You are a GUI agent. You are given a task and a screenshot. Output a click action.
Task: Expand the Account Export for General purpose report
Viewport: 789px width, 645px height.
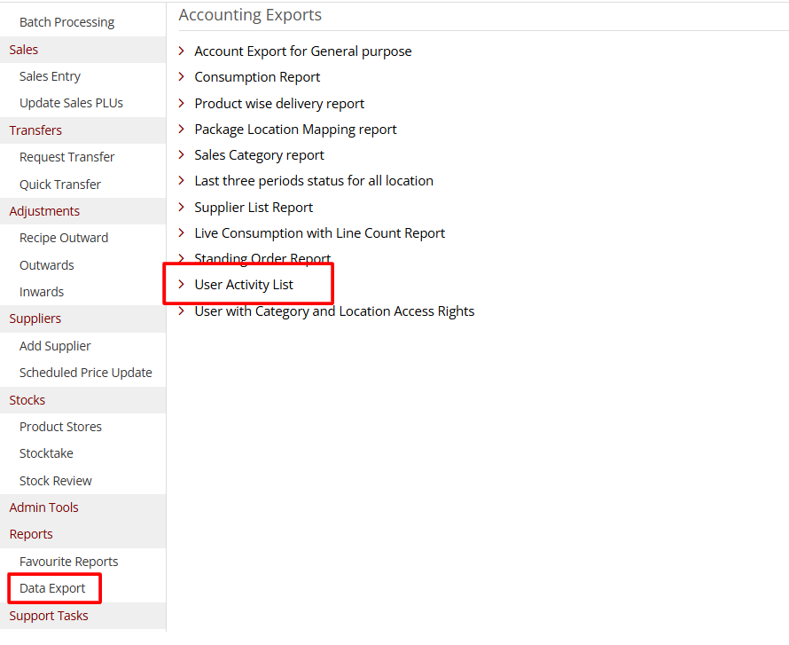[x=302, y=51]
